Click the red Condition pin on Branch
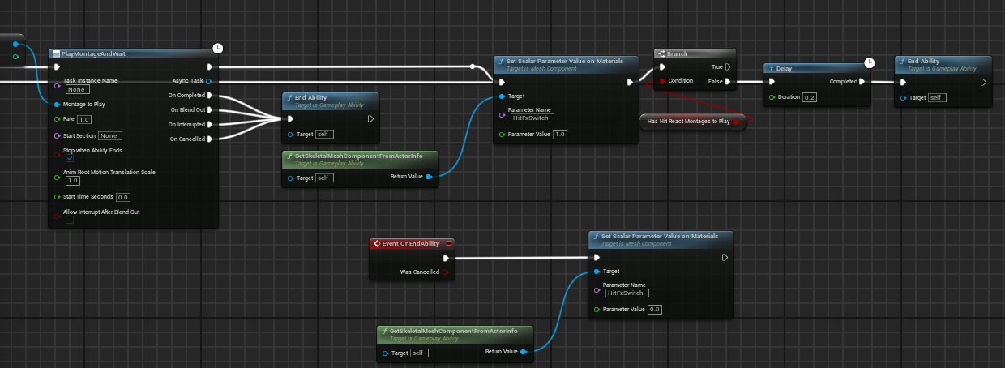The image size is (1005, 368). point(663,81)
